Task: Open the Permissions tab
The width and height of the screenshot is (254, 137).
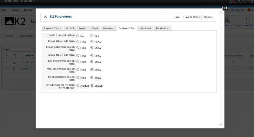Action: point(162,28)
